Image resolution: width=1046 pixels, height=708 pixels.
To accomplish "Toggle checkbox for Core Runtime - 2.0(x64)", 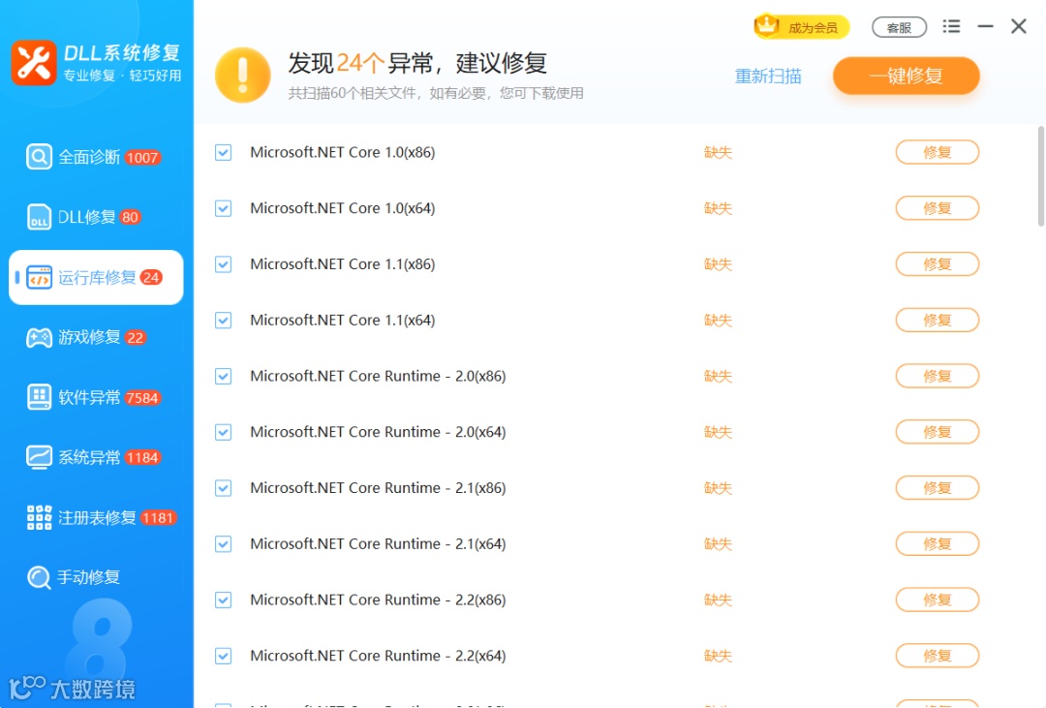I will pyautogui.click(x=224, y=432).
